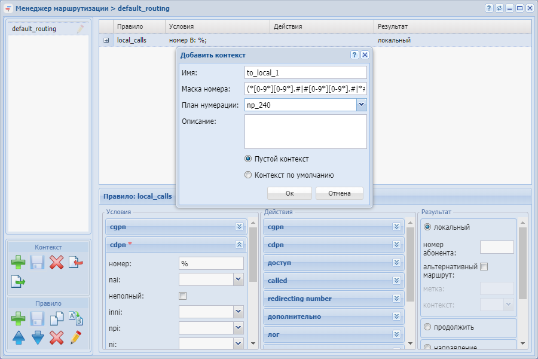
Task: Click the export context icon with green arrow
Action: [19, 281]
